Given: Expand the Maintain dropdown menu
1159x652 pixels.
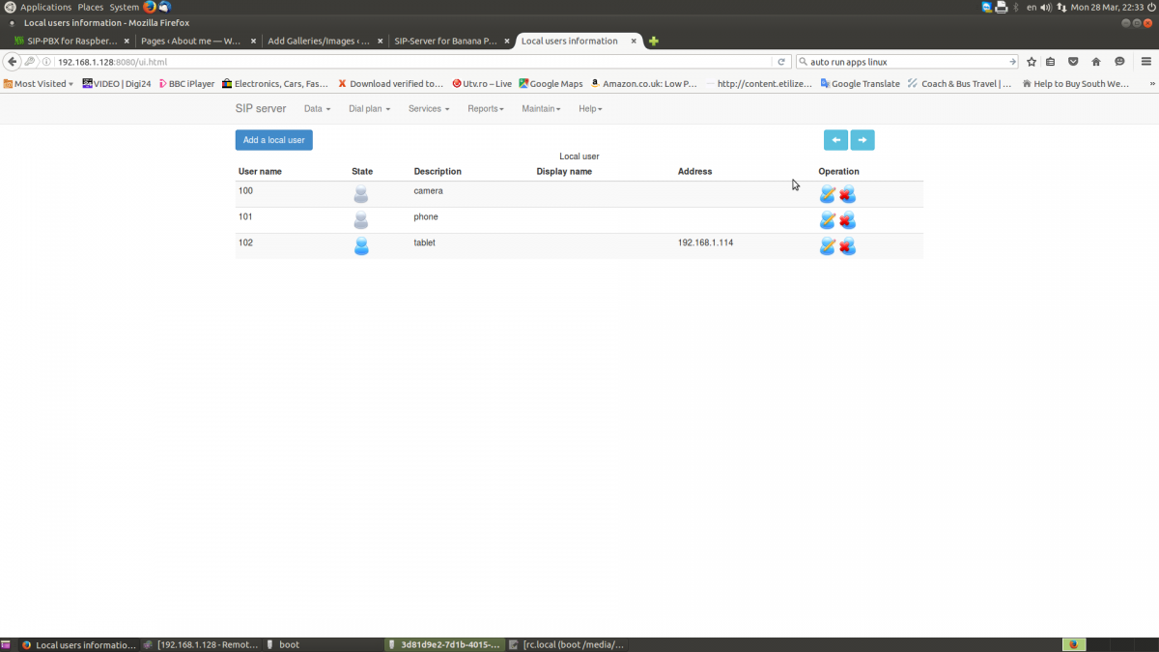Looking at the screenshot, I should tap(541, 109).
